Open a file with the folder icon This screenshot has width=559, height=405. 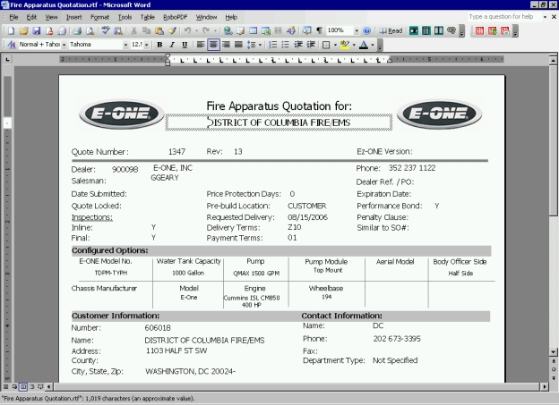point(24,31)
